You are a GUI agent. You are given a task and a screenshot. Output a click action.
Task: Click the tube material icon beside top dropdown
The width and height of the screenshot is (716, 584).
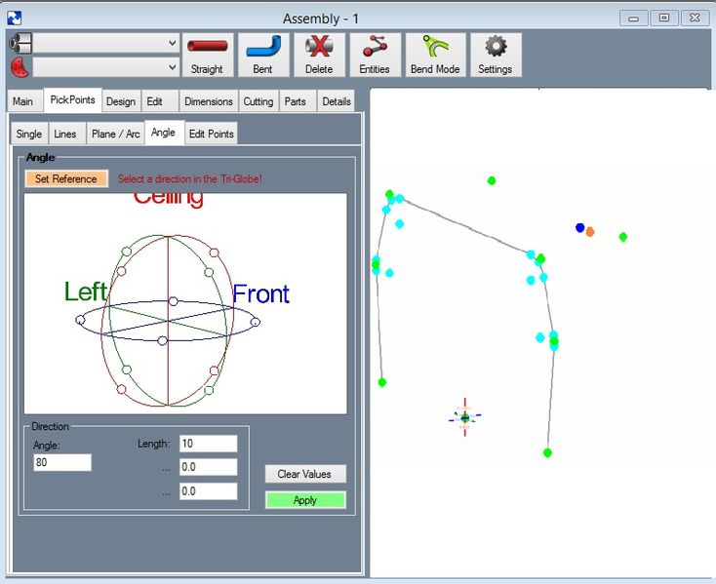[x=20, y=43]
